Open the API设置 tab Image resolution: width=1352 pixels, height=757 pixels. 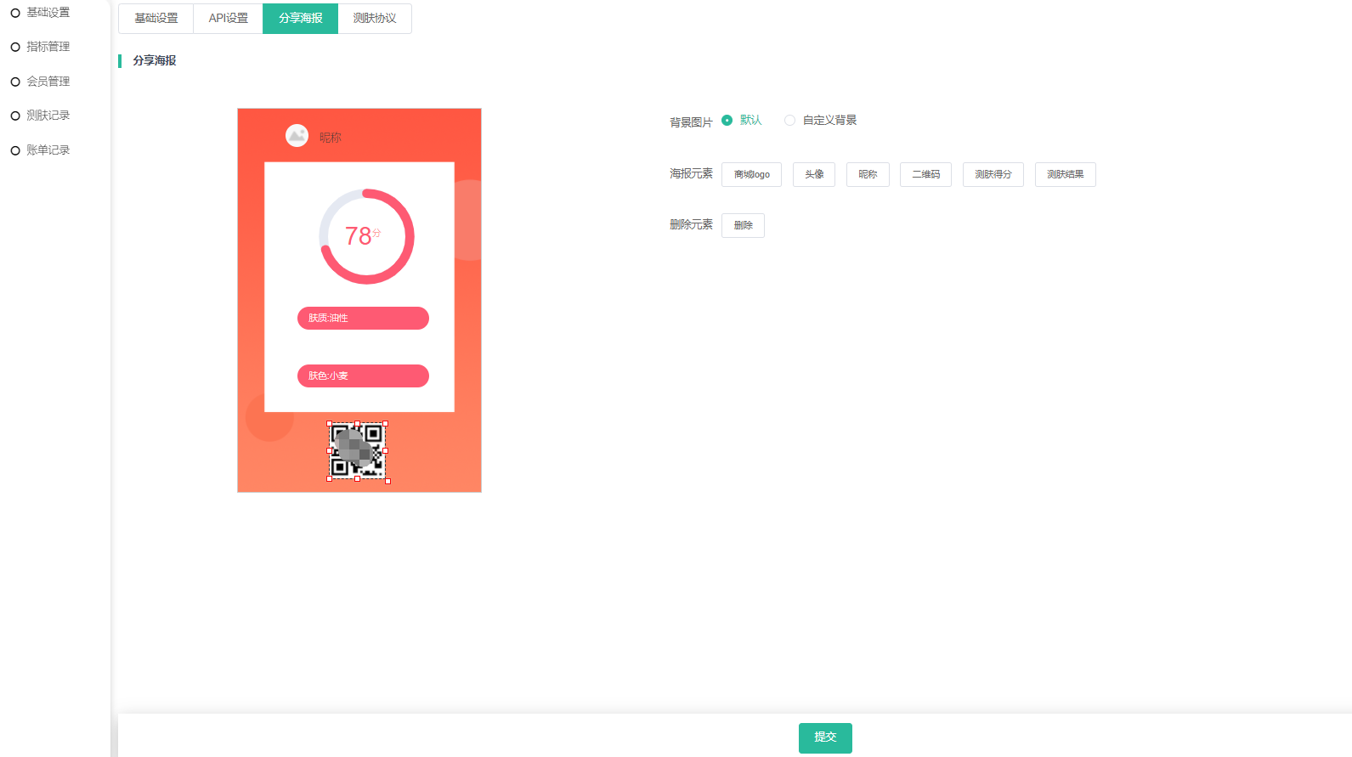click(229, 19)
